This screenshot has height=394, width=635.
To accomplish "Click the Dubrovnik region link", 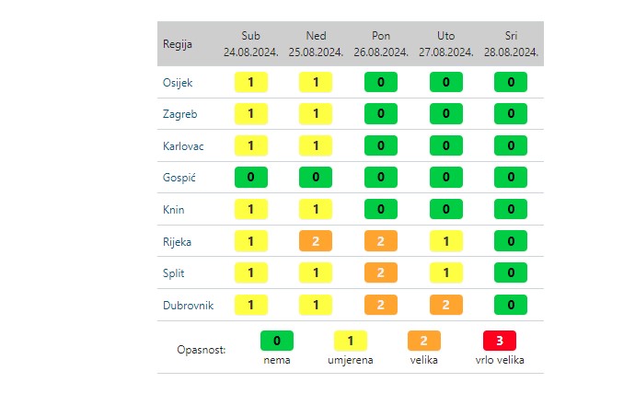I will coord(187,305).
